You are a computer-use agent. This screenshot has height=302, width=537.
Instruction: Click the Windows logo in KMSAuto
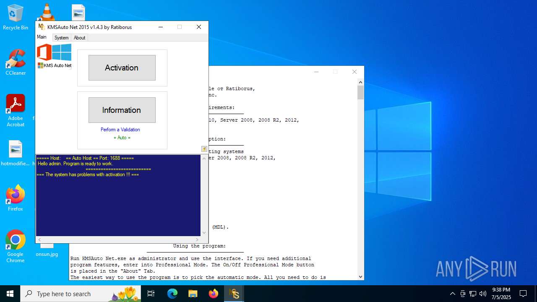tap(62, 52)
